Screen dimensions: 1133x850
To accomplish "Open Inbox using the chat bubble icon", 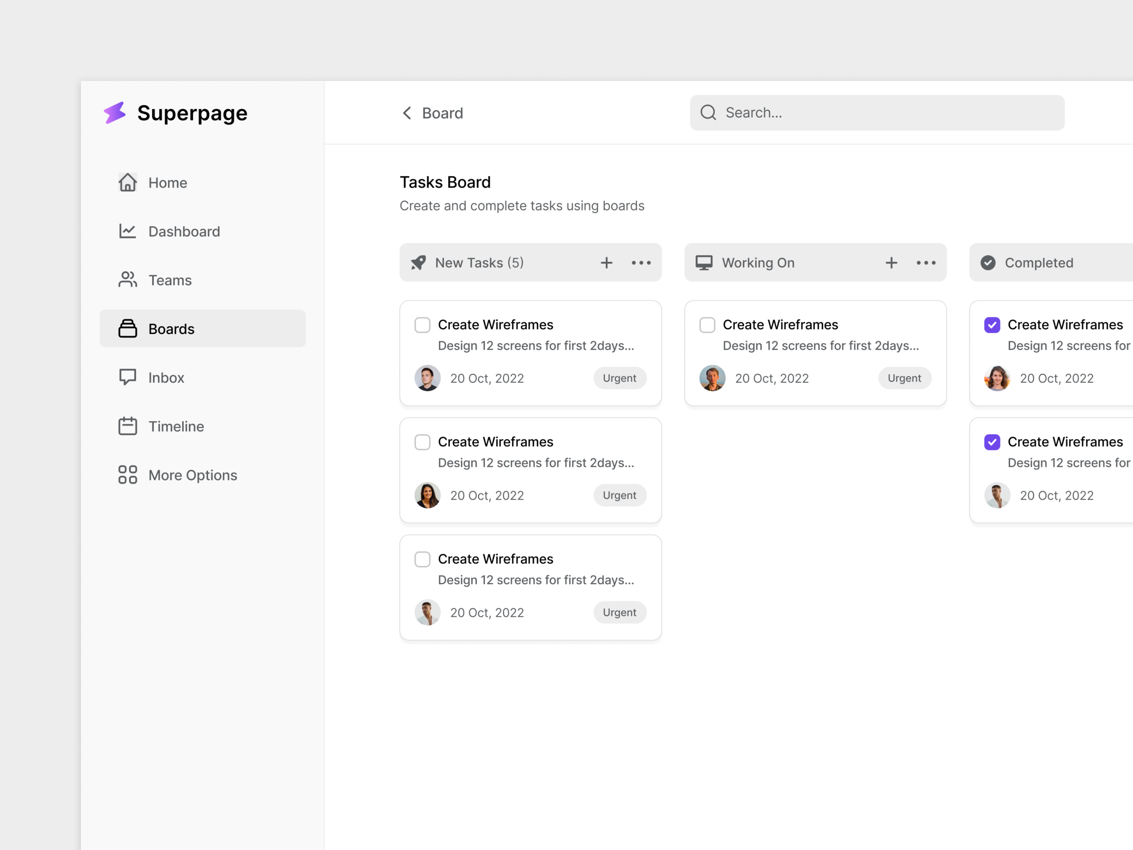I will pyautogui.click(x=127, y=377).
